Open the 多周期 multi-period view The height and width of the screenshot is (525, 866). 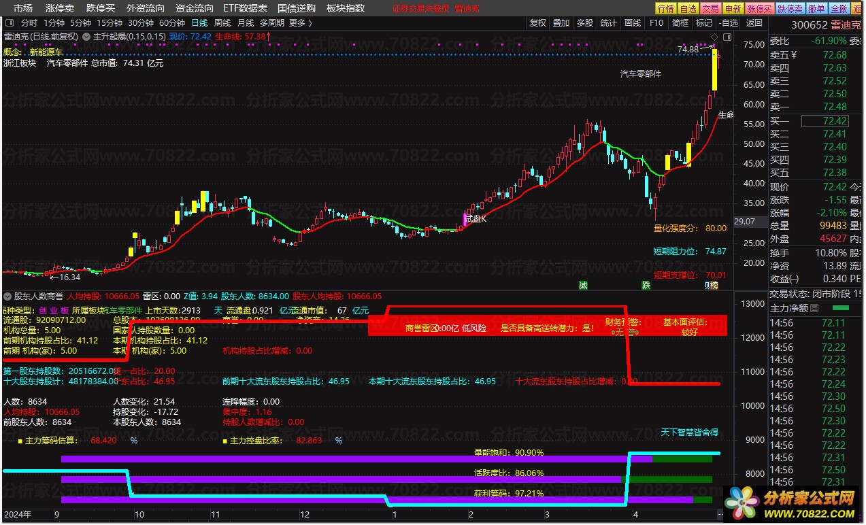(272, 22)
